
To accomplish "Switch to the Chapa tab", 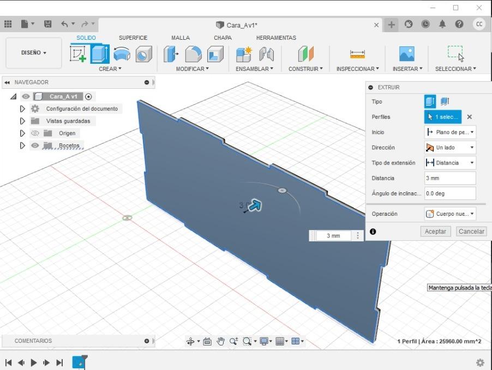I will click(223, 38).
